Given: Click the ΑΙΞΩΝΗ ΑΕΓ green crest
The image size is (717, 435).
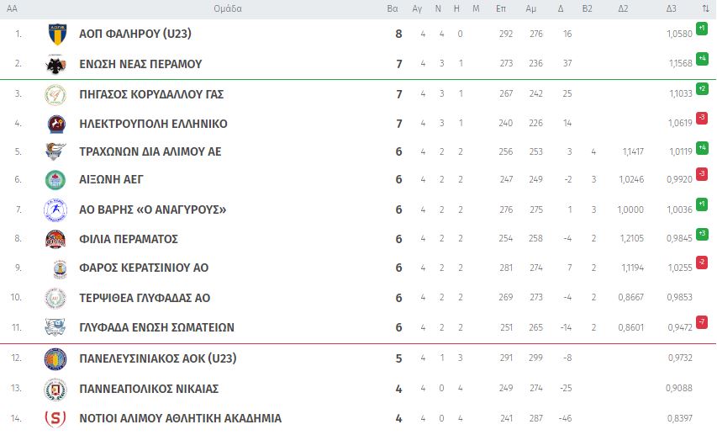Looking at the screenshot, I should click(55, 179).
